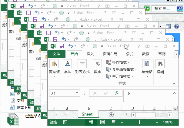Image resolution: width=184 pixels, height=128 pixels.
Task: Click the green circle button in 8.xlsx toolbar
Action: pyautogui.click(x=95, y=46)
